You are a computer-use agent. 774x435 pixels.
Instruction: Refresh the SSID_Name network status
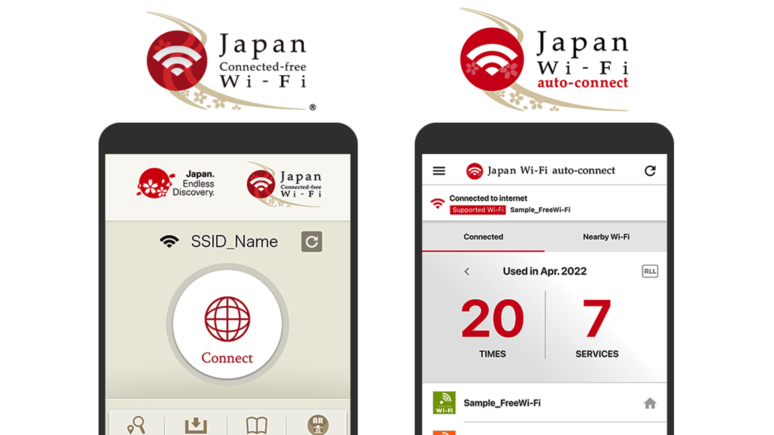[x=312, y=242]
